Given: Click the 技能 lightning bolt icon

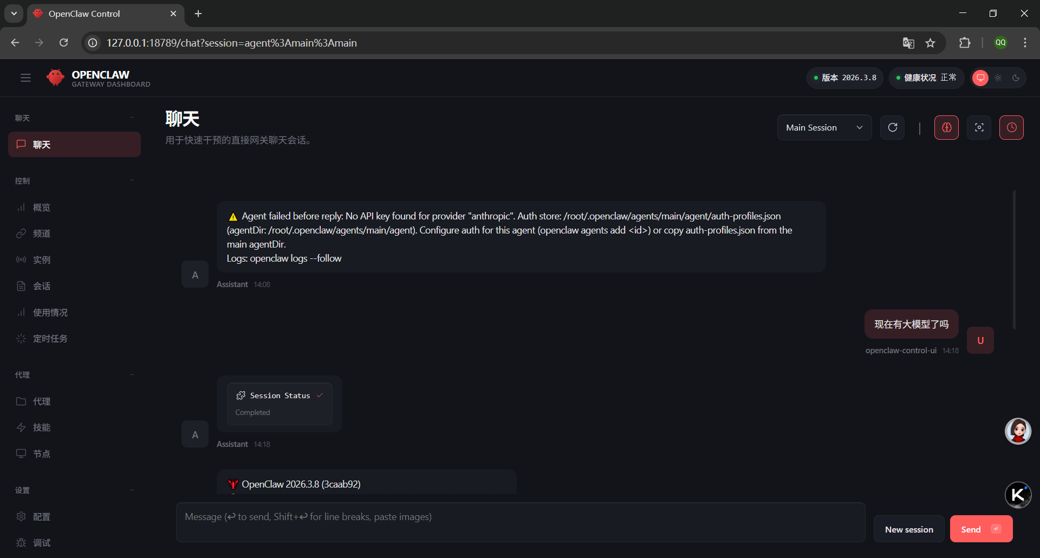Looking at the screenshot, I should 21,427.
